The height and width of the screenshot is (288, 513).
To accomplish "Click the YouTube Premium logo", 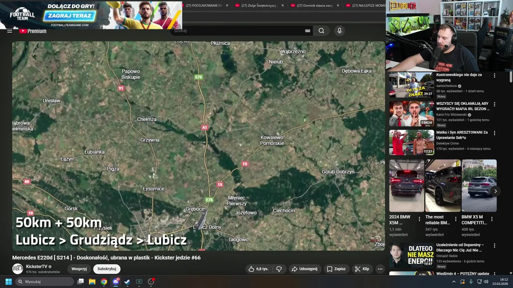I will 33,31.
